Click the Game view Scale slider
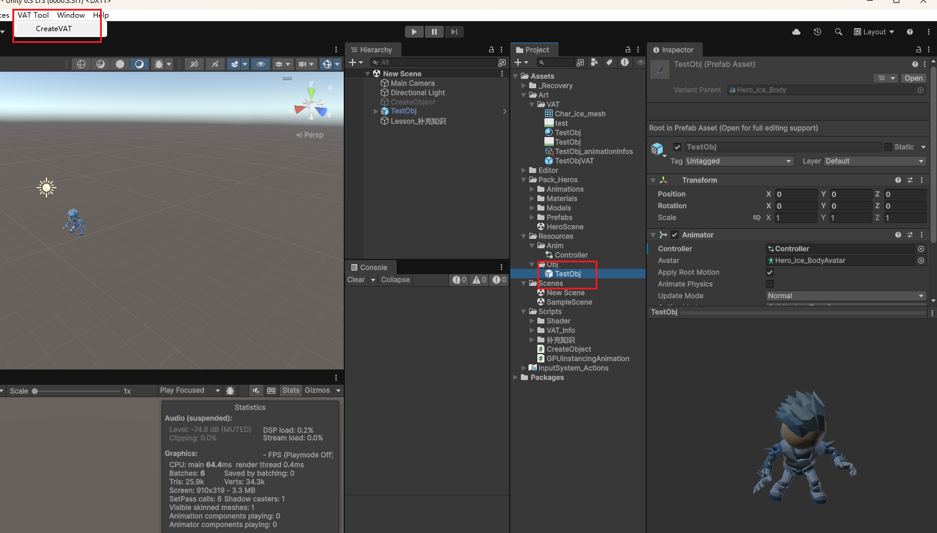The image size is (937, 533). 77,391
